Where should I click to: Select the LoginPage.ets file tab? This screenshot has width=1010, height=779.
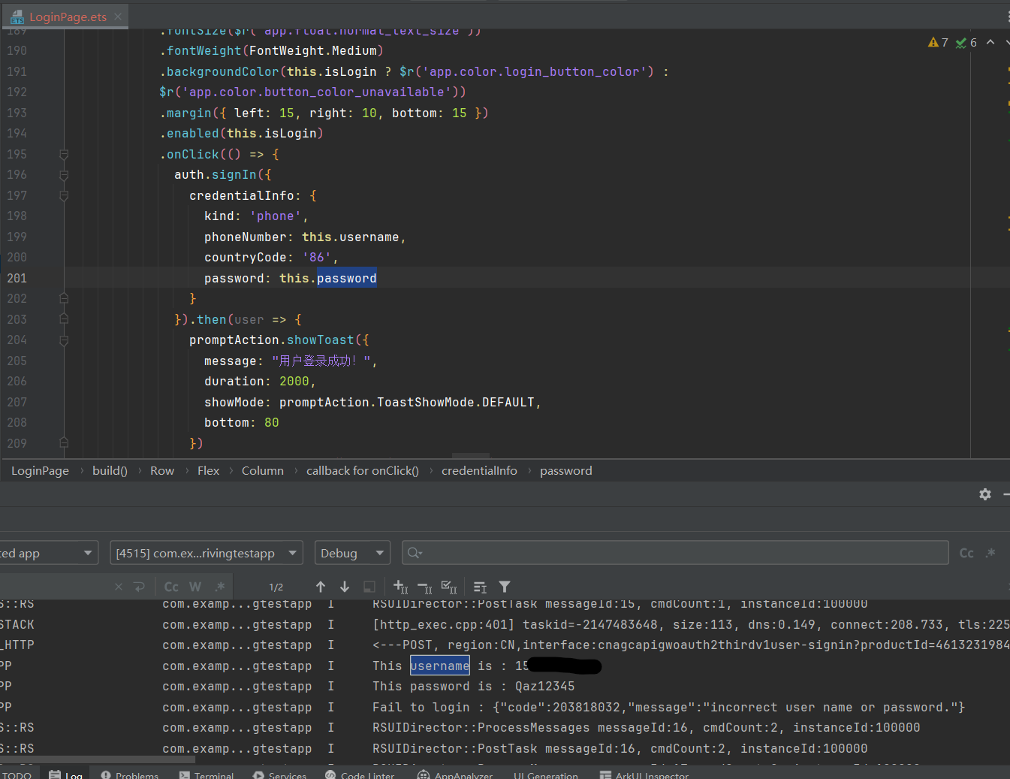(65, 17)
